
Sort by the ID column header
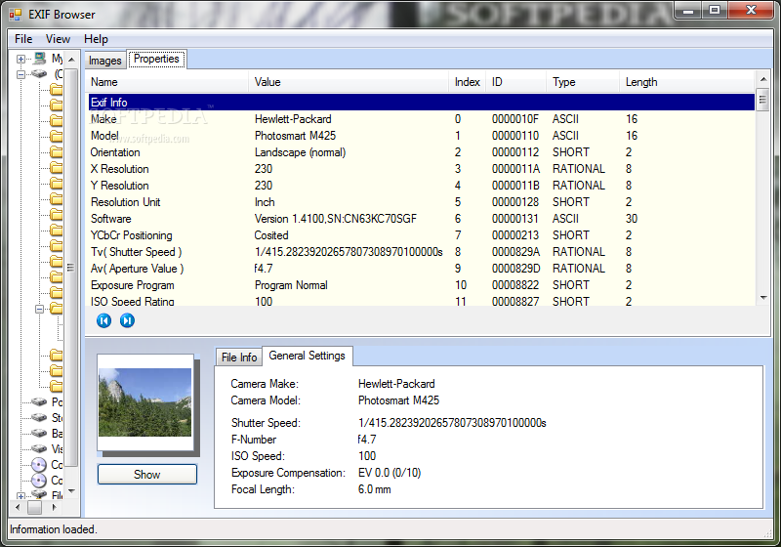(516, 82)
